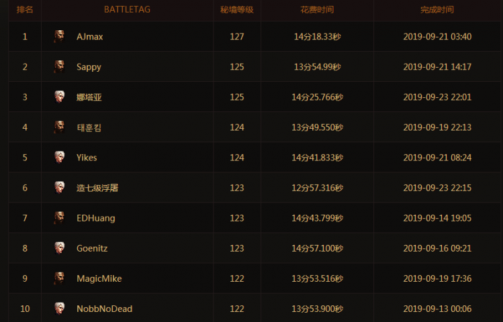
Task: Select the portrait icon beside 造七级浮屠
Action: click(59, 187)
